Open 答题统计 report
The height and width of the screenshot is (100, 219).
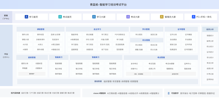pos(210,35)
